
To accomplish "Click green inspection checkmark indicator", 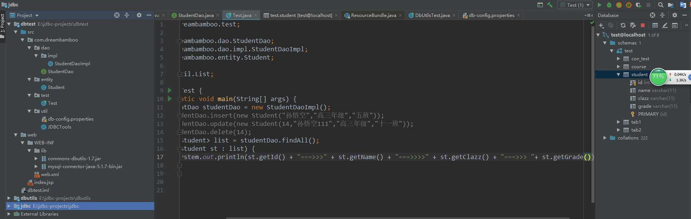I will pyautogui.click(x=592, y=23).
